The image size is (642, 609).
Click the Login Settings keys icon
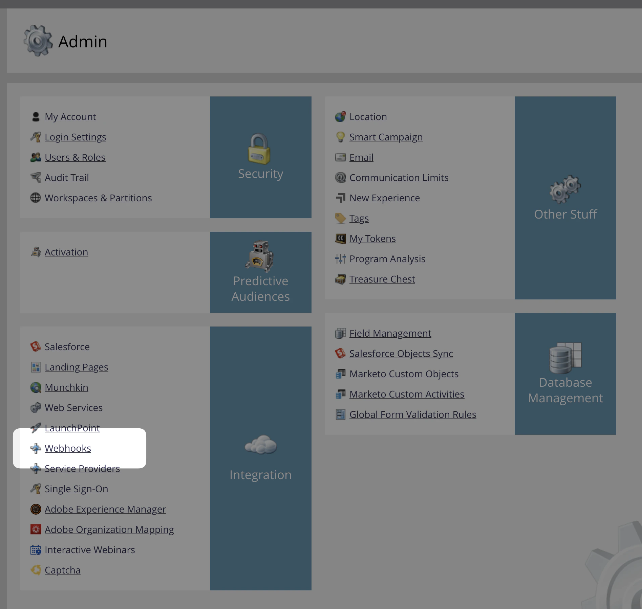coord(36,137)
